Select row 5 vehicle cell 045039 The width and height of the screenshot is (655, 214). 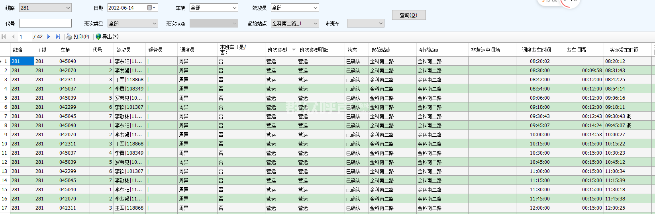68,98
